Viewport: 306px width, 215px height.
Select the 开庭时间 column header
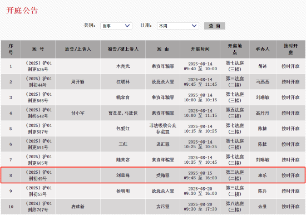[x=200, y=49]
